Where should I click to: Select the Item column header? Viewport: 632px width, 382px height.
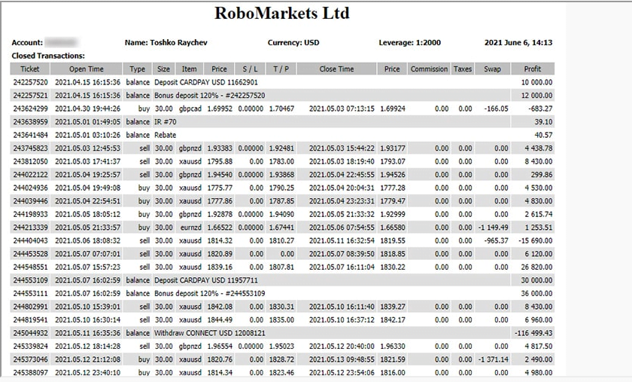(189, 69)
